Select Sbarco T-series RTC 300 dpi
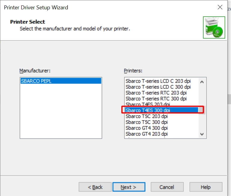 [x=156, y=98]
